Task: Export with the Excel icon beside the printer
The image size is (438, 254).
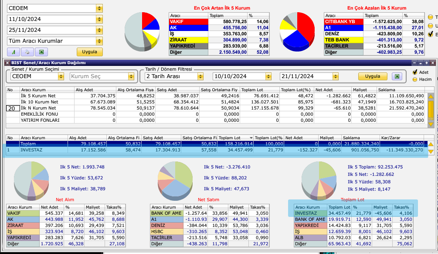Action: [x=41, y=52]
